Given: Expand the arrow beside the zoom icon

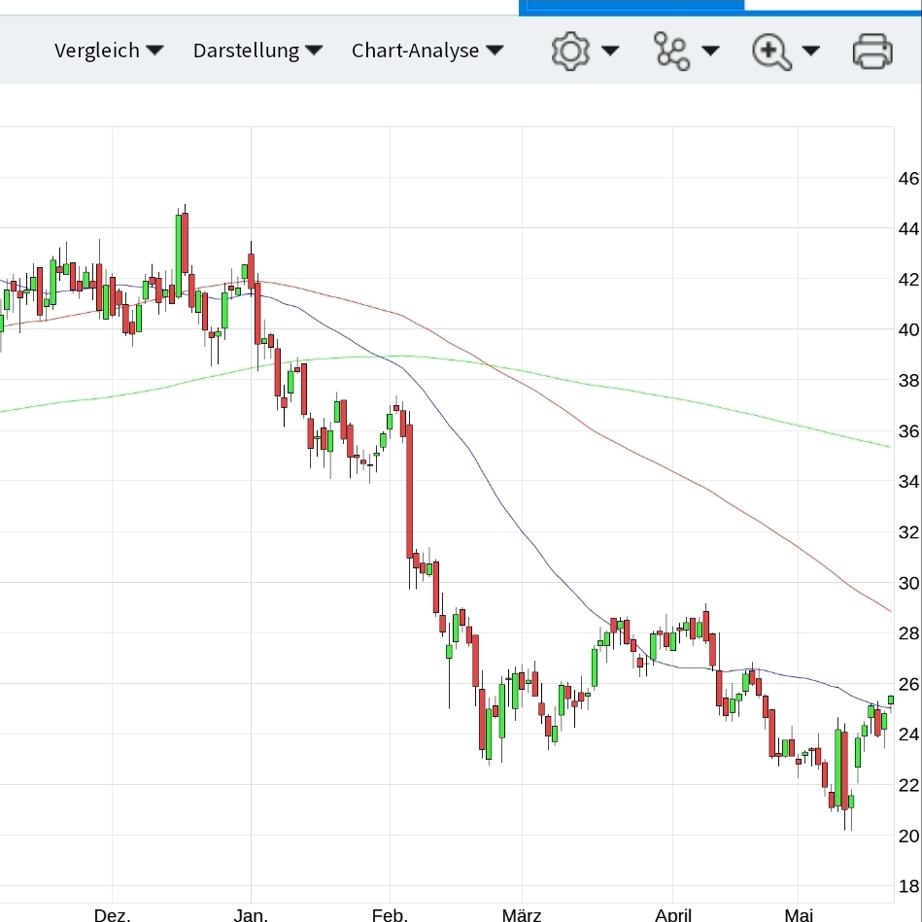Looking at the screenshot, I should point(811,51).
